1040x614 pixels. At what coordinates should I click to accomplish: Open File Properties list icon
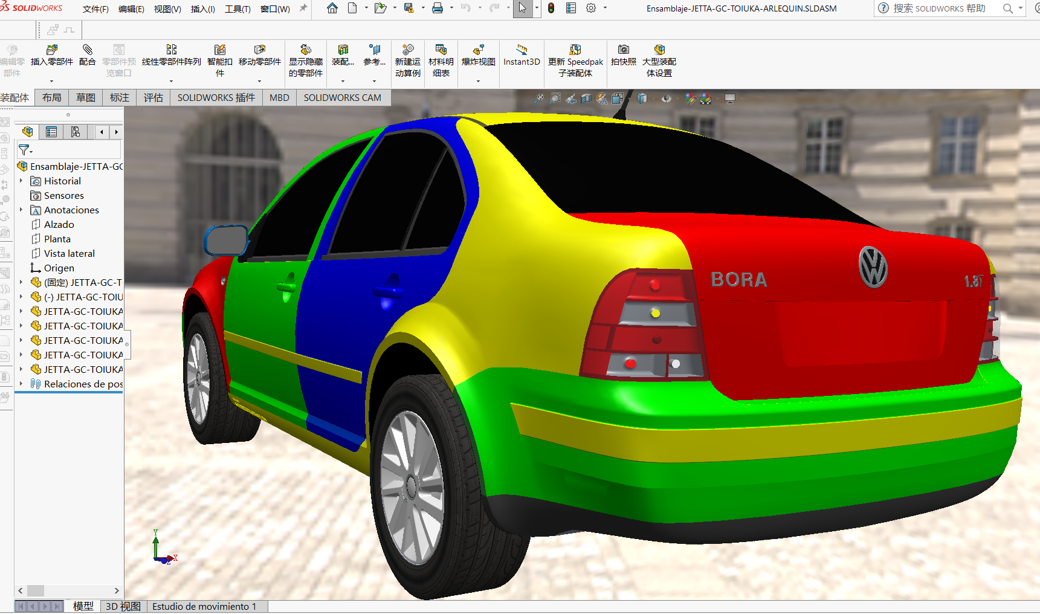coord(571,8)
